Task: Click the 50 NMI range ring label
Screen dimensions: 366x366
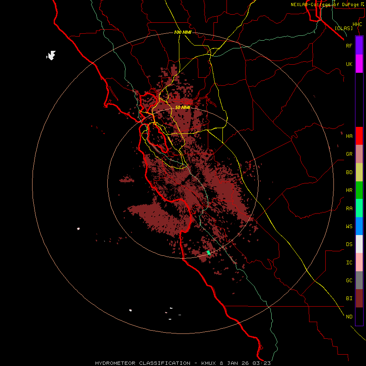Action: (183, 107)
